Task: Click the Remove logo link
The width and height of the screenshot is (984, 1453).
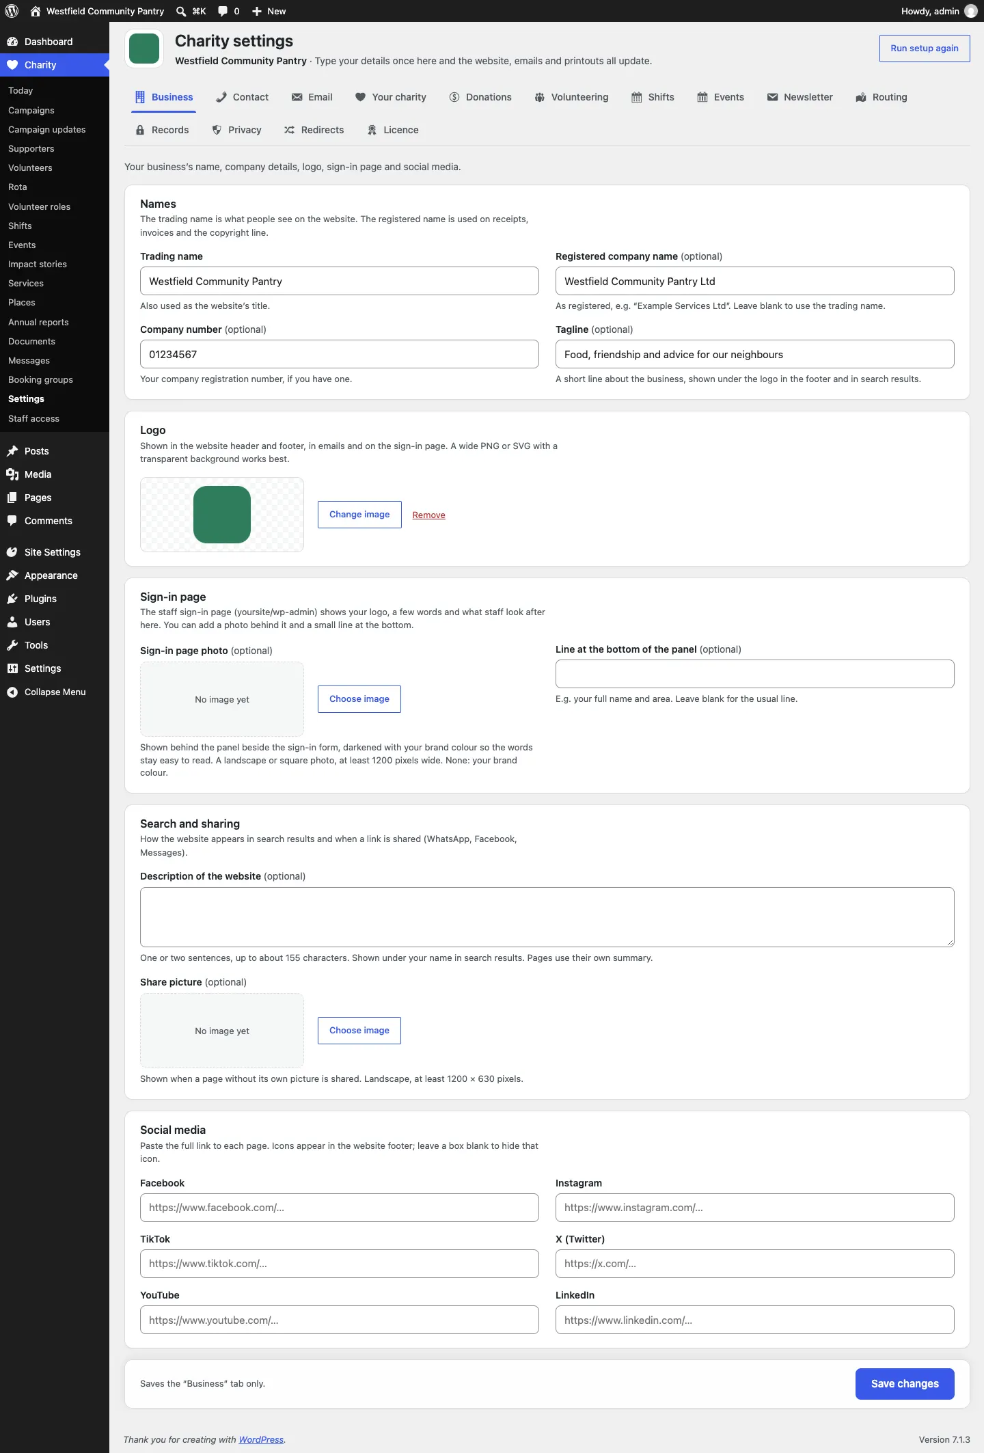Action: click(428, 515)
